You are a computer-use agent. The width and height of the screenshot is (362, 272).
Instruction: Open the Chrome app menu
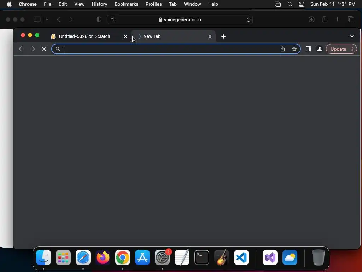point(28,4)
